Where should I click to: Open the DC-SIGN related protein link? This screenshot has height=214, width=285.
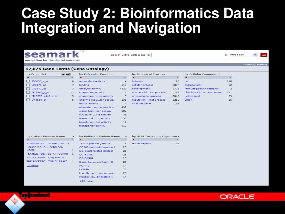(96, 151)
